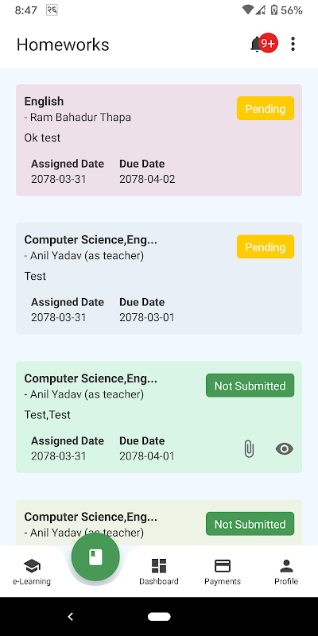Viewport: 318px width, 636px height.
Task: Tap the Android home pill
Action: [159, 617]
